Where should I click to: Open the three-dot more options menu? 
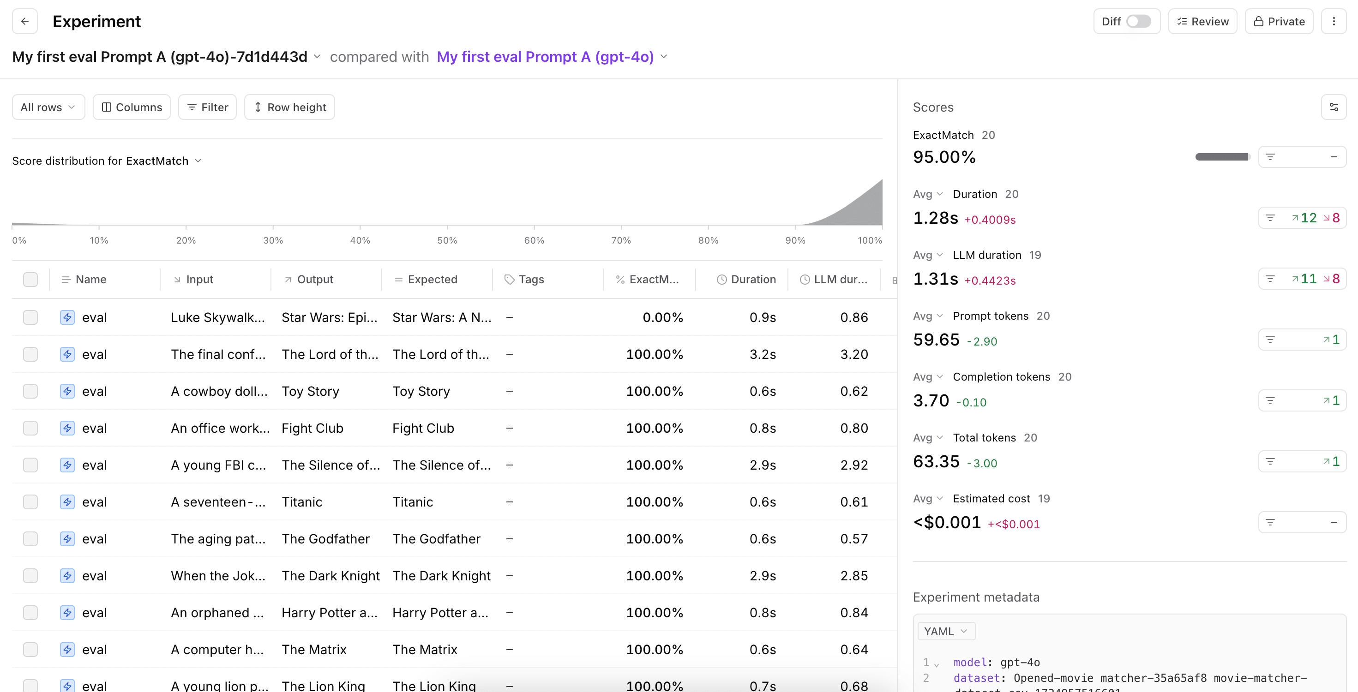1334,22
